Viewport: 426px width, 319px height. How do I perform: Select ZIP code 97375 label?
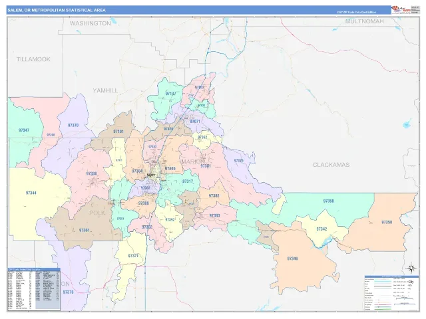click(x=239, y=161)
